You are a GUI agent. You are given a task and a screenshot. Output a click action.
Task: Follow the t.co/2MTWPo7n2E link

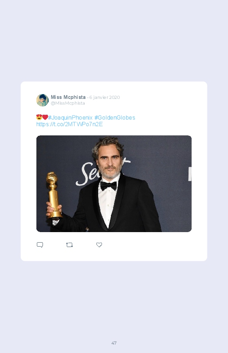pyautogui.click(x=69, y=124)
